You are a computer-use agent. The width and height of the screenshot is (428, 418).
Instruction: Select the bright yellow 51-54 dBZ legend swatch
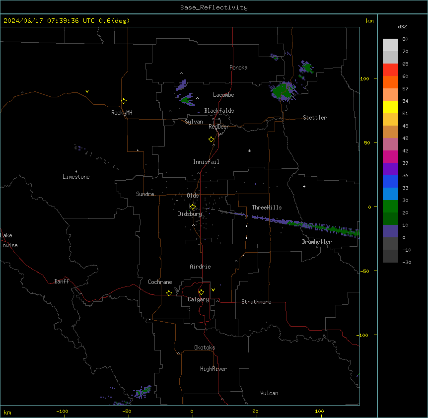(x=390, y=107)
